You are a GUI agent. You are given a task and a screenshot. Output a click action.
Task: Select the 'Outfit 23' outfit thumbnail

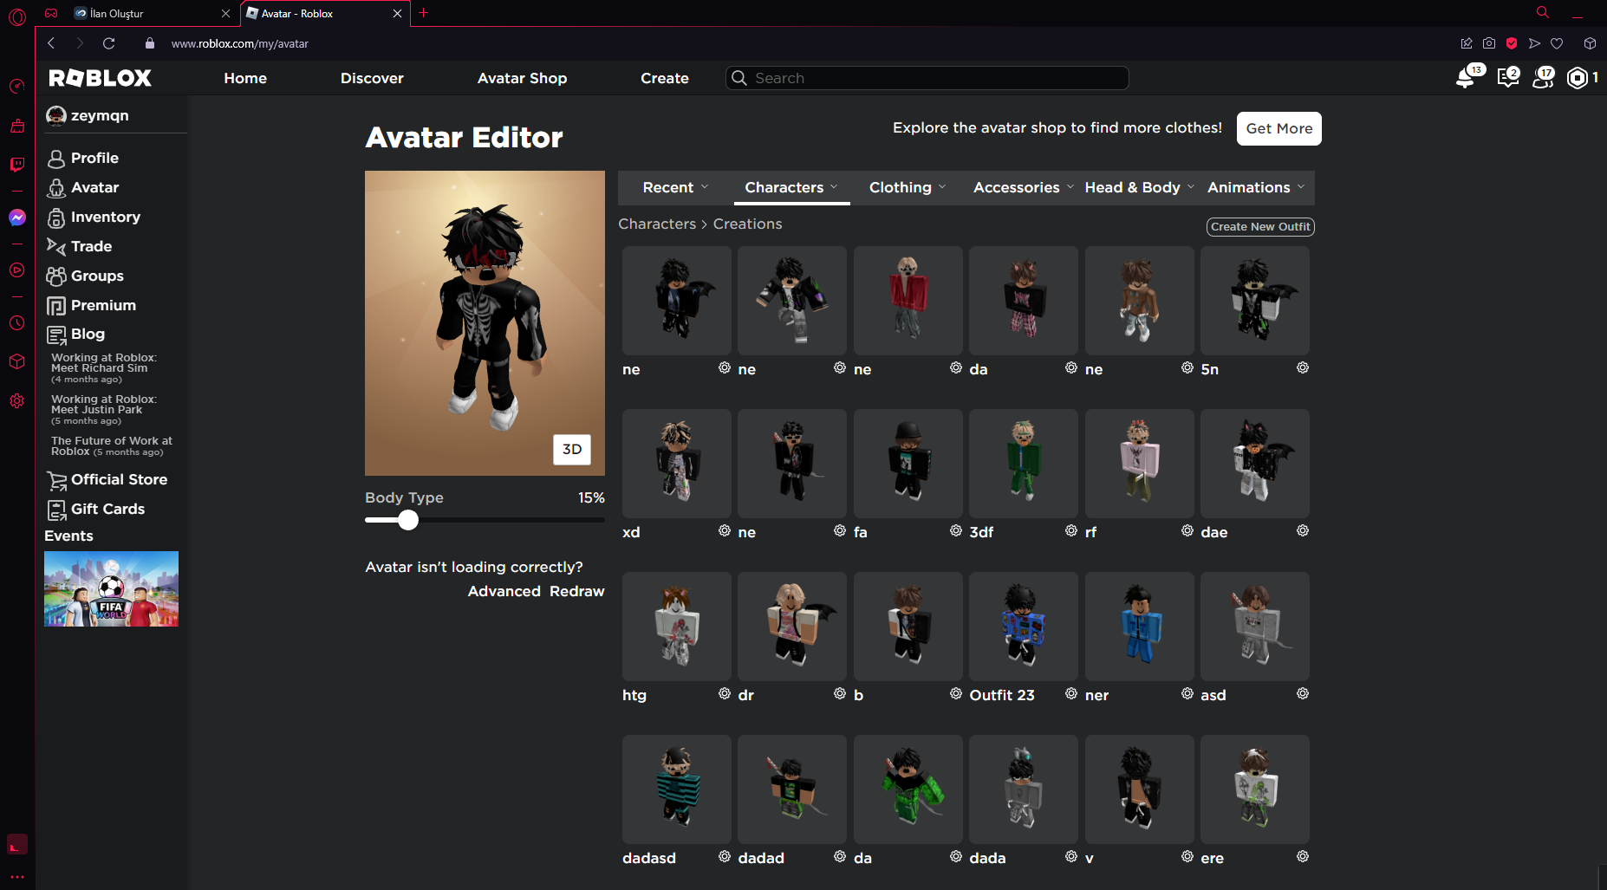[x=1023, y=627]
